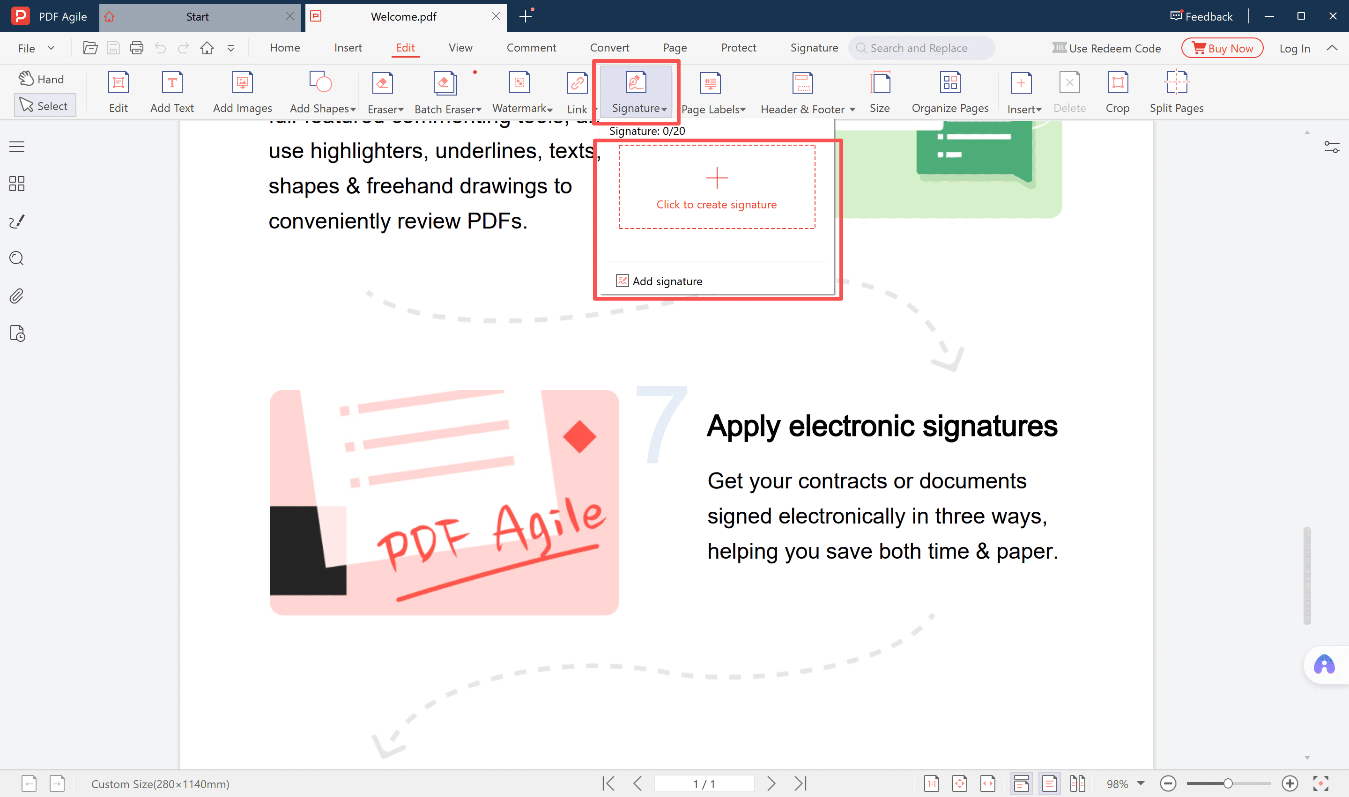Screen dimensions: 1349x797
Task: Switch to the Convert ribbon tab
Action: pyautogui.click(x=610, y=48)
